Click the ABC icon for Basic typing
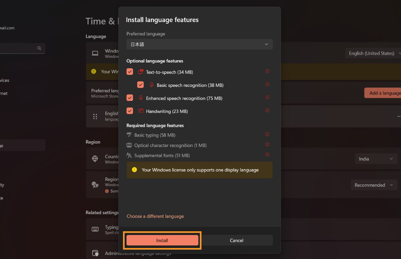Image resolution: width=401 pixels, height=259 pixels. (x=129, y=135)
